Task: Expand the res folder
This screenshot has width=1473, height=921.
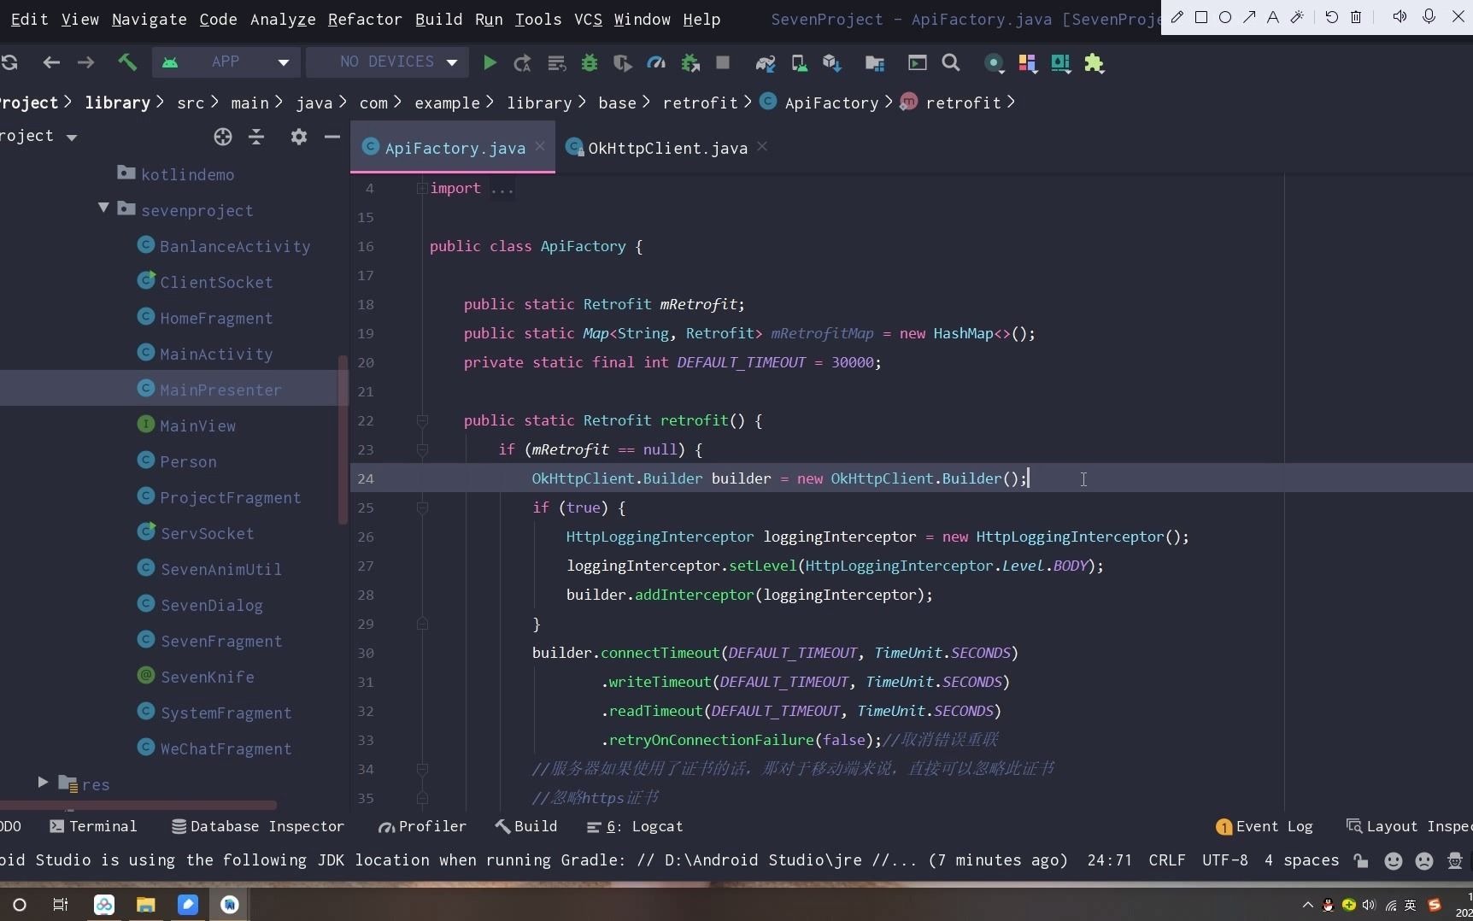Action: point(43,782)
